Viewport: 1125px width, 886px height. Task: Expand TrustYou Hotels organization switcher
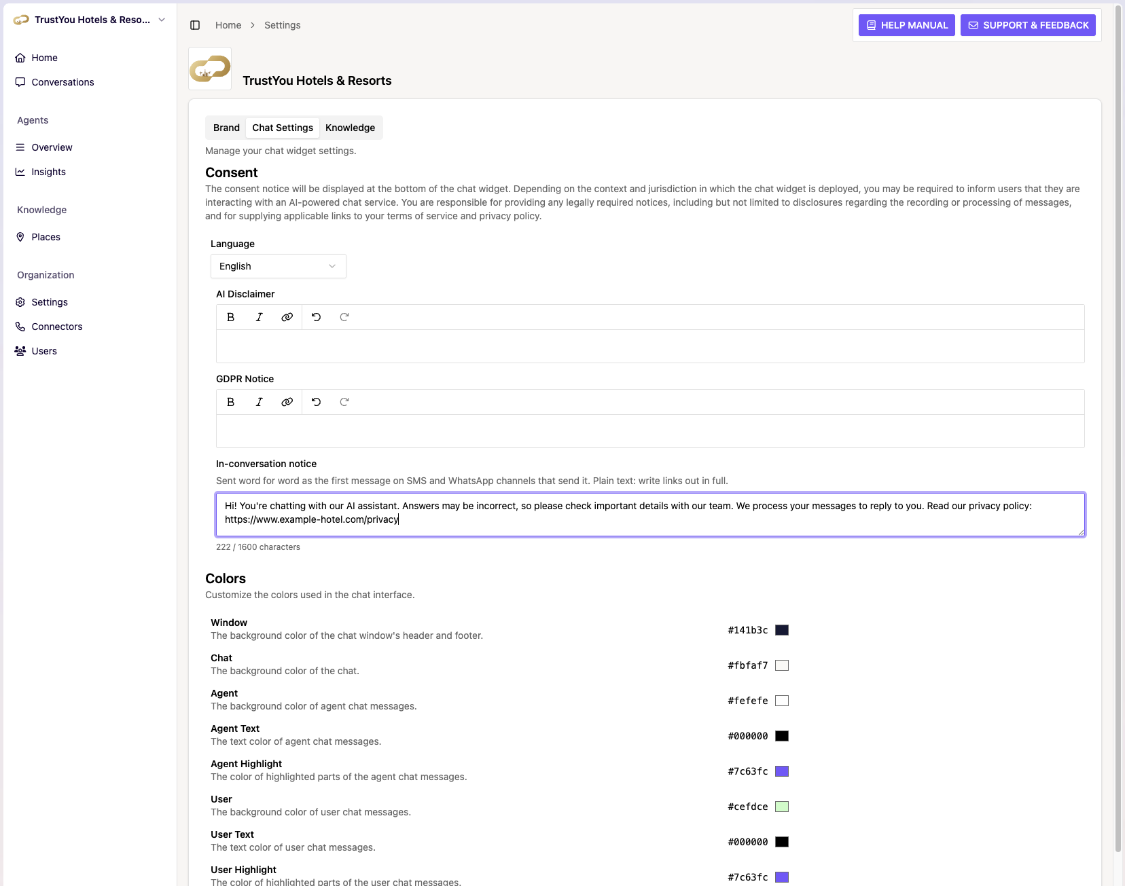[x=90, y=20]
